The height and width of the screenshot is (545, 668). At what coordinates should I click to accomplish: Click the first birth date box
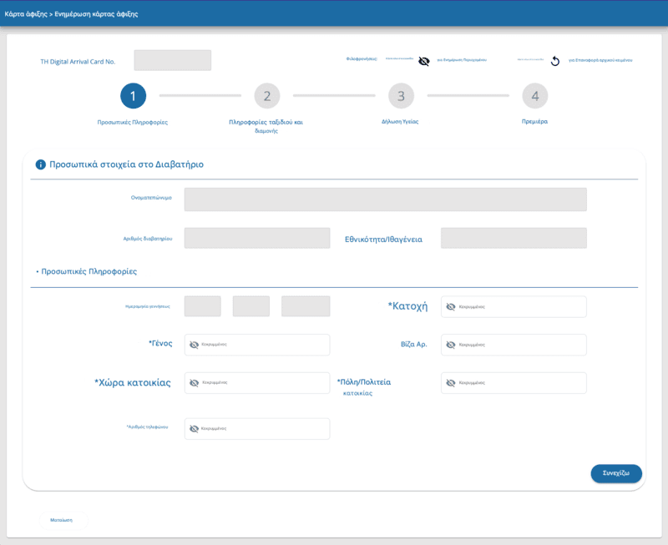click(202, 306)
